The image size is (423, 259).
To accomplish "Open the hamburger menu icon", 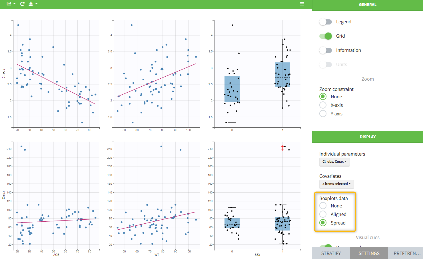I will click(302, 4).
